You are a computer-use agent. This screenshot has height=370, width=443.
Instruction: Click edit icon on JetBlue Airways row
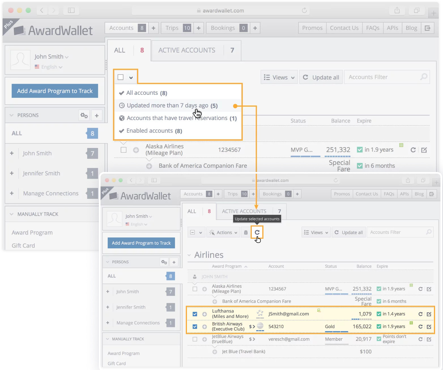click(429, 339)
